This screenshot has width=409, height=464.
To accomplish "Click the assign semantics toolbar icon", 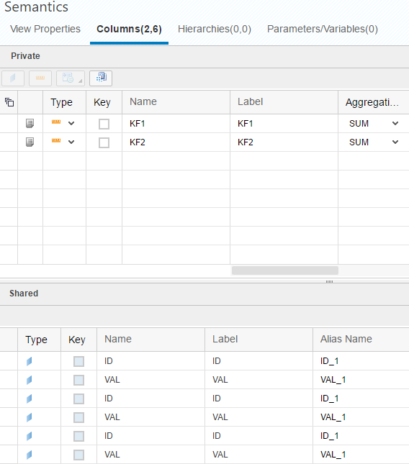I will point(68,78).
